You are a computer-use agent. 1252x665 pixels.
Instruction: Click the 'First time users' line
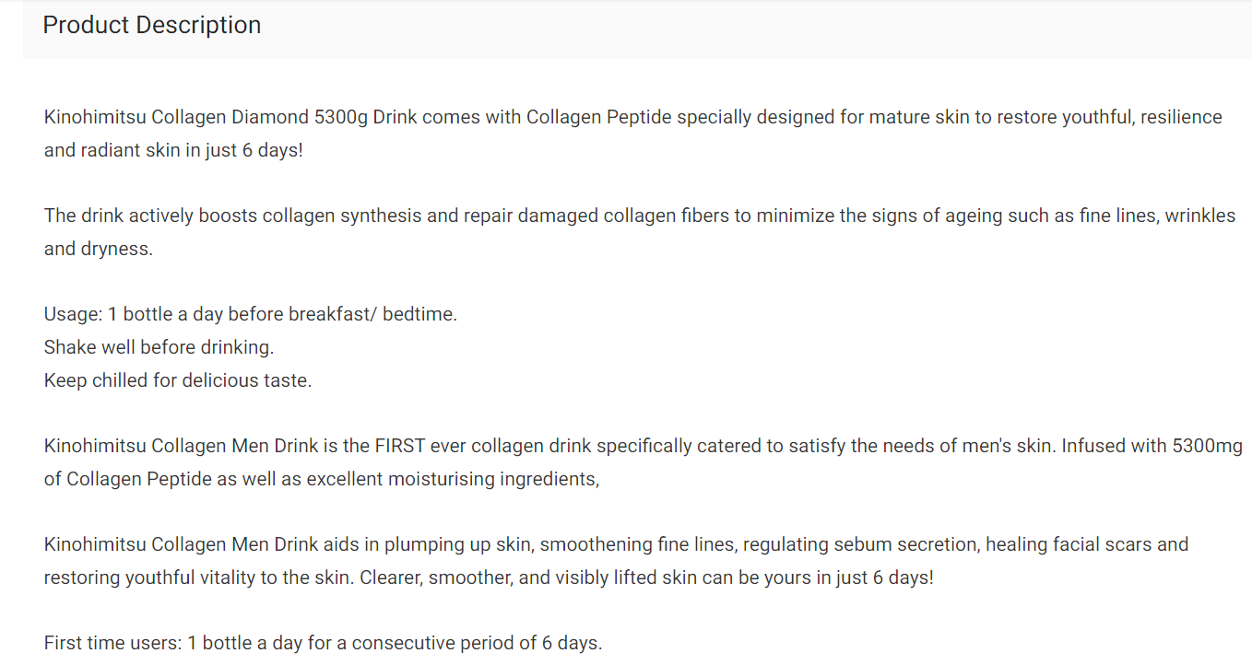(324, 643)
